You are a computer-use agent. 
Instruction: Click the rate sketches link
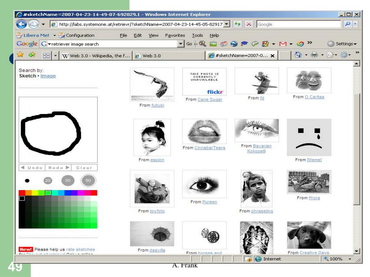81,249
